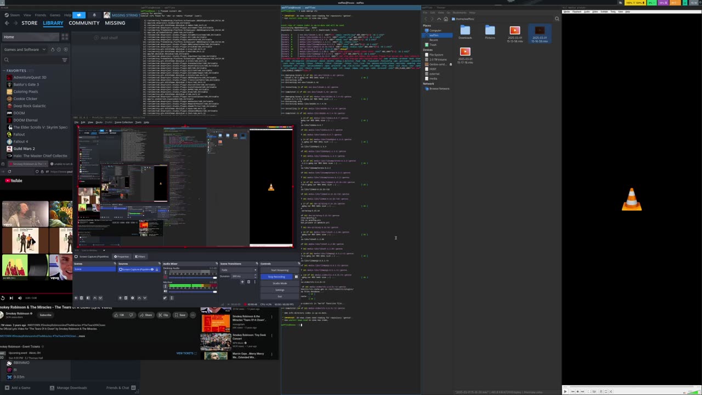Open STORE tab in Steam

(x=29, y=23)
